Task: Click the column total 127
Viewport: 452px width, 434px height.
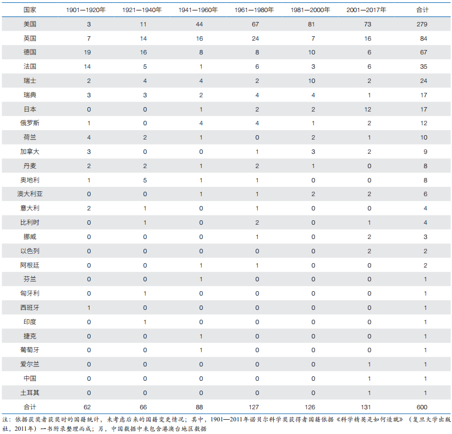Action: [x=253, y=407]
